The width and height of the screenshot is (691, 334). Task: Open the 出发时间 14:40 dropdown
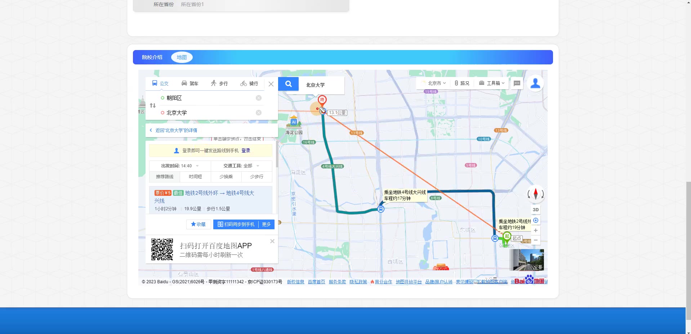coord(180,166)
